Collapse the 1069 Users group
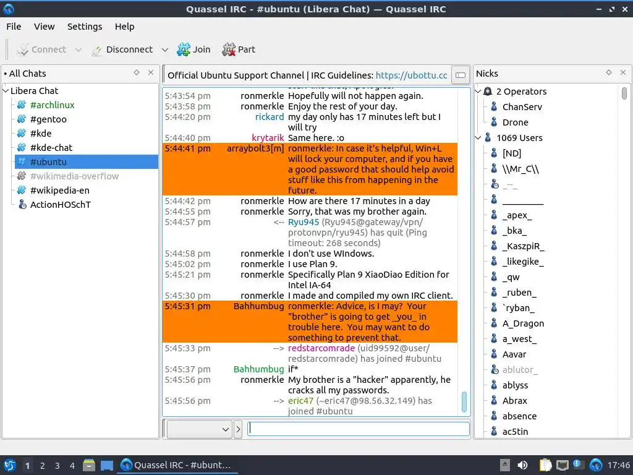633x475 pixels. tap(478, 138)
